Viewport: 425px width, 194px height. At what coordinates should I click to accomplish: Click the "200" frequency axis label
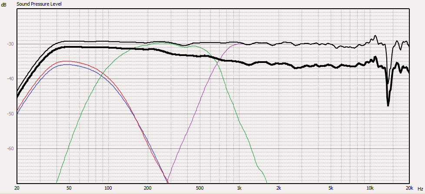click(147, 188)
